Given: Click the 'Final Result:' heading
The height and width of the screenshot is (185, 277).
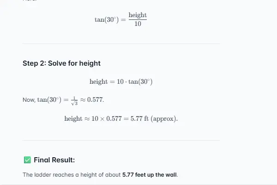Looking at the screenshot, I should click(54, 160).
